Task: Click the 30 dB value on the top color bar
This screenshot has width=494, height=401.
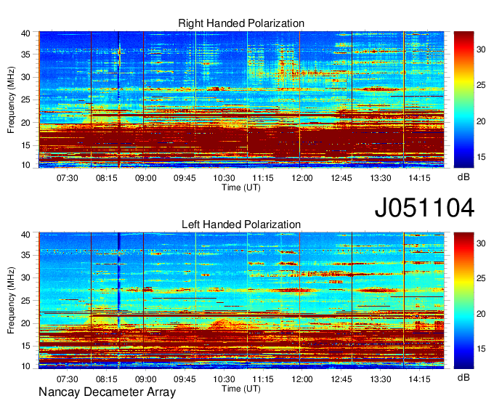Action: click(x=481, y=49)
